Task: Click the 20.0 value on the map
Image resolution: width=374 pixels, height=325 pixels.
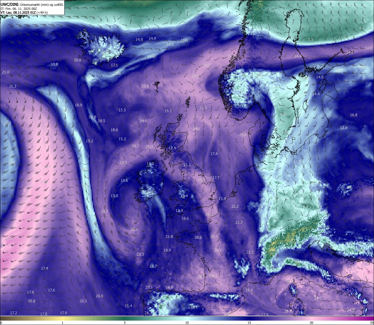Action: (99, 296)
